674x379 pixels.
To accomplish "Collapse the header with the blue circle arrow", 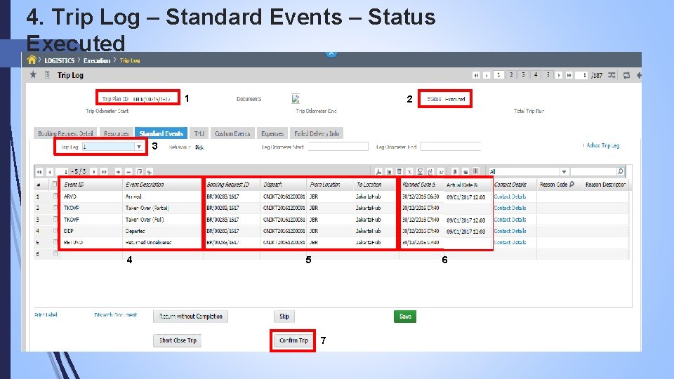I will point(331,53).
